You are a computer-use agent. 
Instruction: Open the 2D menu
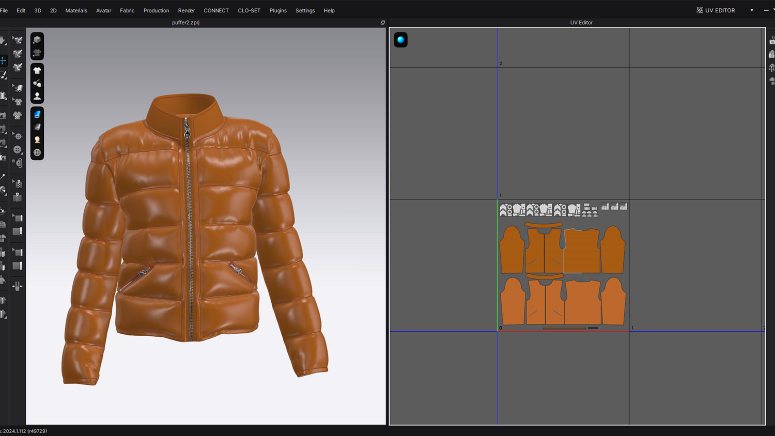(x=53, y=10)
